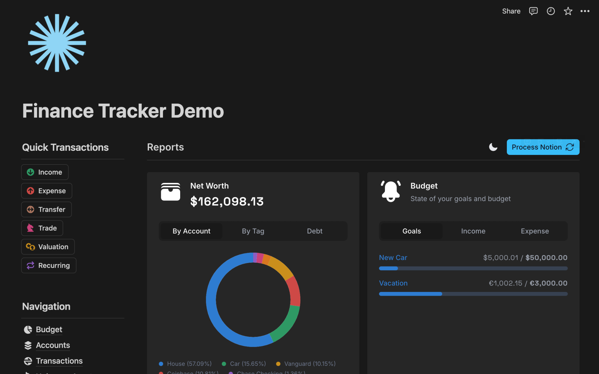Open Transactions from the Navigation section
Screen dimensions: 599x374
[x=59, y=361]
